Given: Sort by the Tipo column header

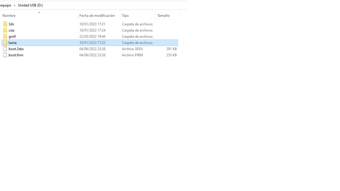Looking at the screenshot, I should [125, 16].
